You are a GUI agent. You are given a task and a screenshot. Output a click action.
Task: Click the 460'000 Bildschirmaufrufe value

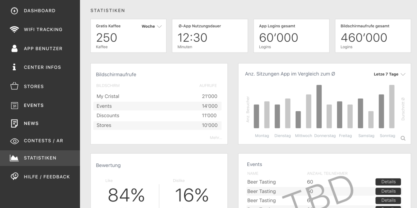[364, 38]
